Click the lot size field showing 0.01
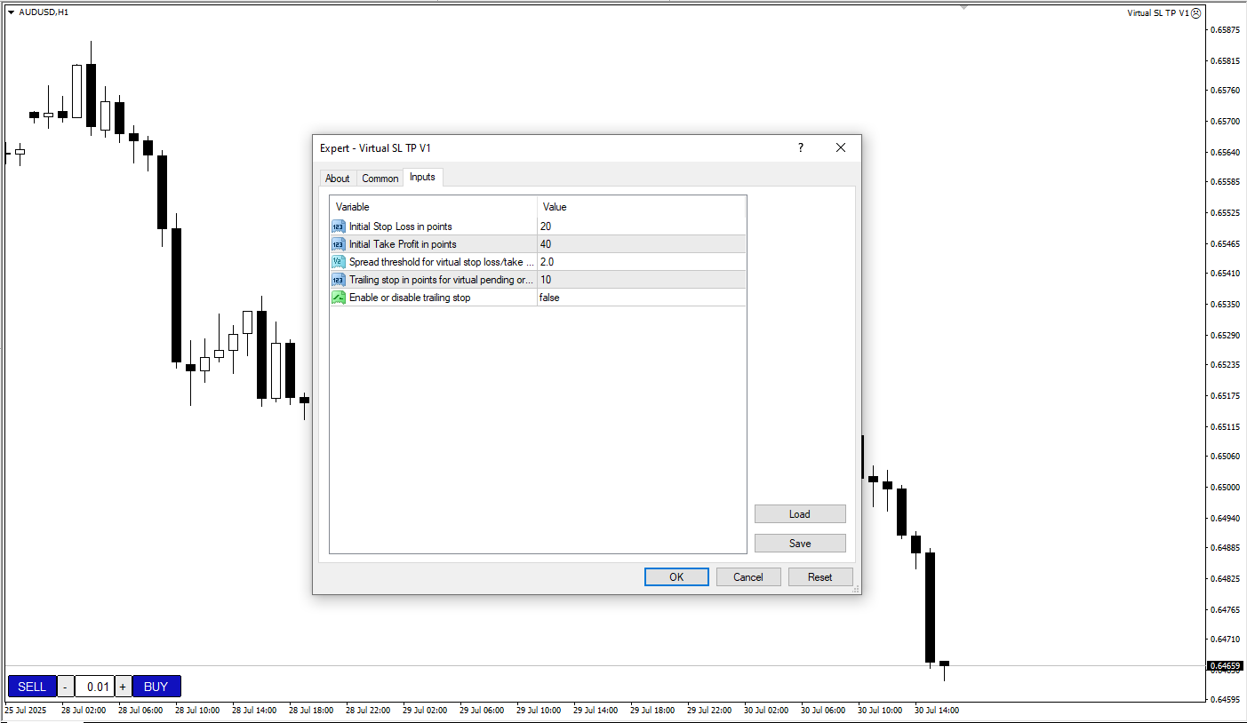This screenshot has height=723, width=1247. pos(95,687)
